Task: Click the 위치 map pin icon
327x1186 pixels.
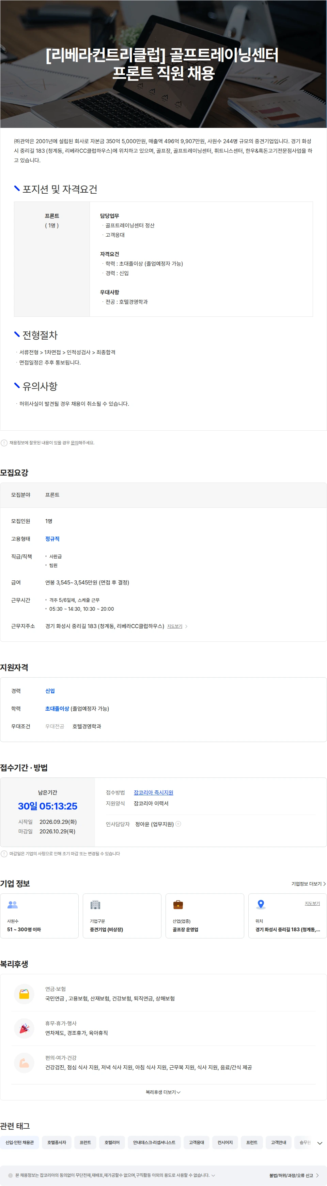Action: [261, 905]
